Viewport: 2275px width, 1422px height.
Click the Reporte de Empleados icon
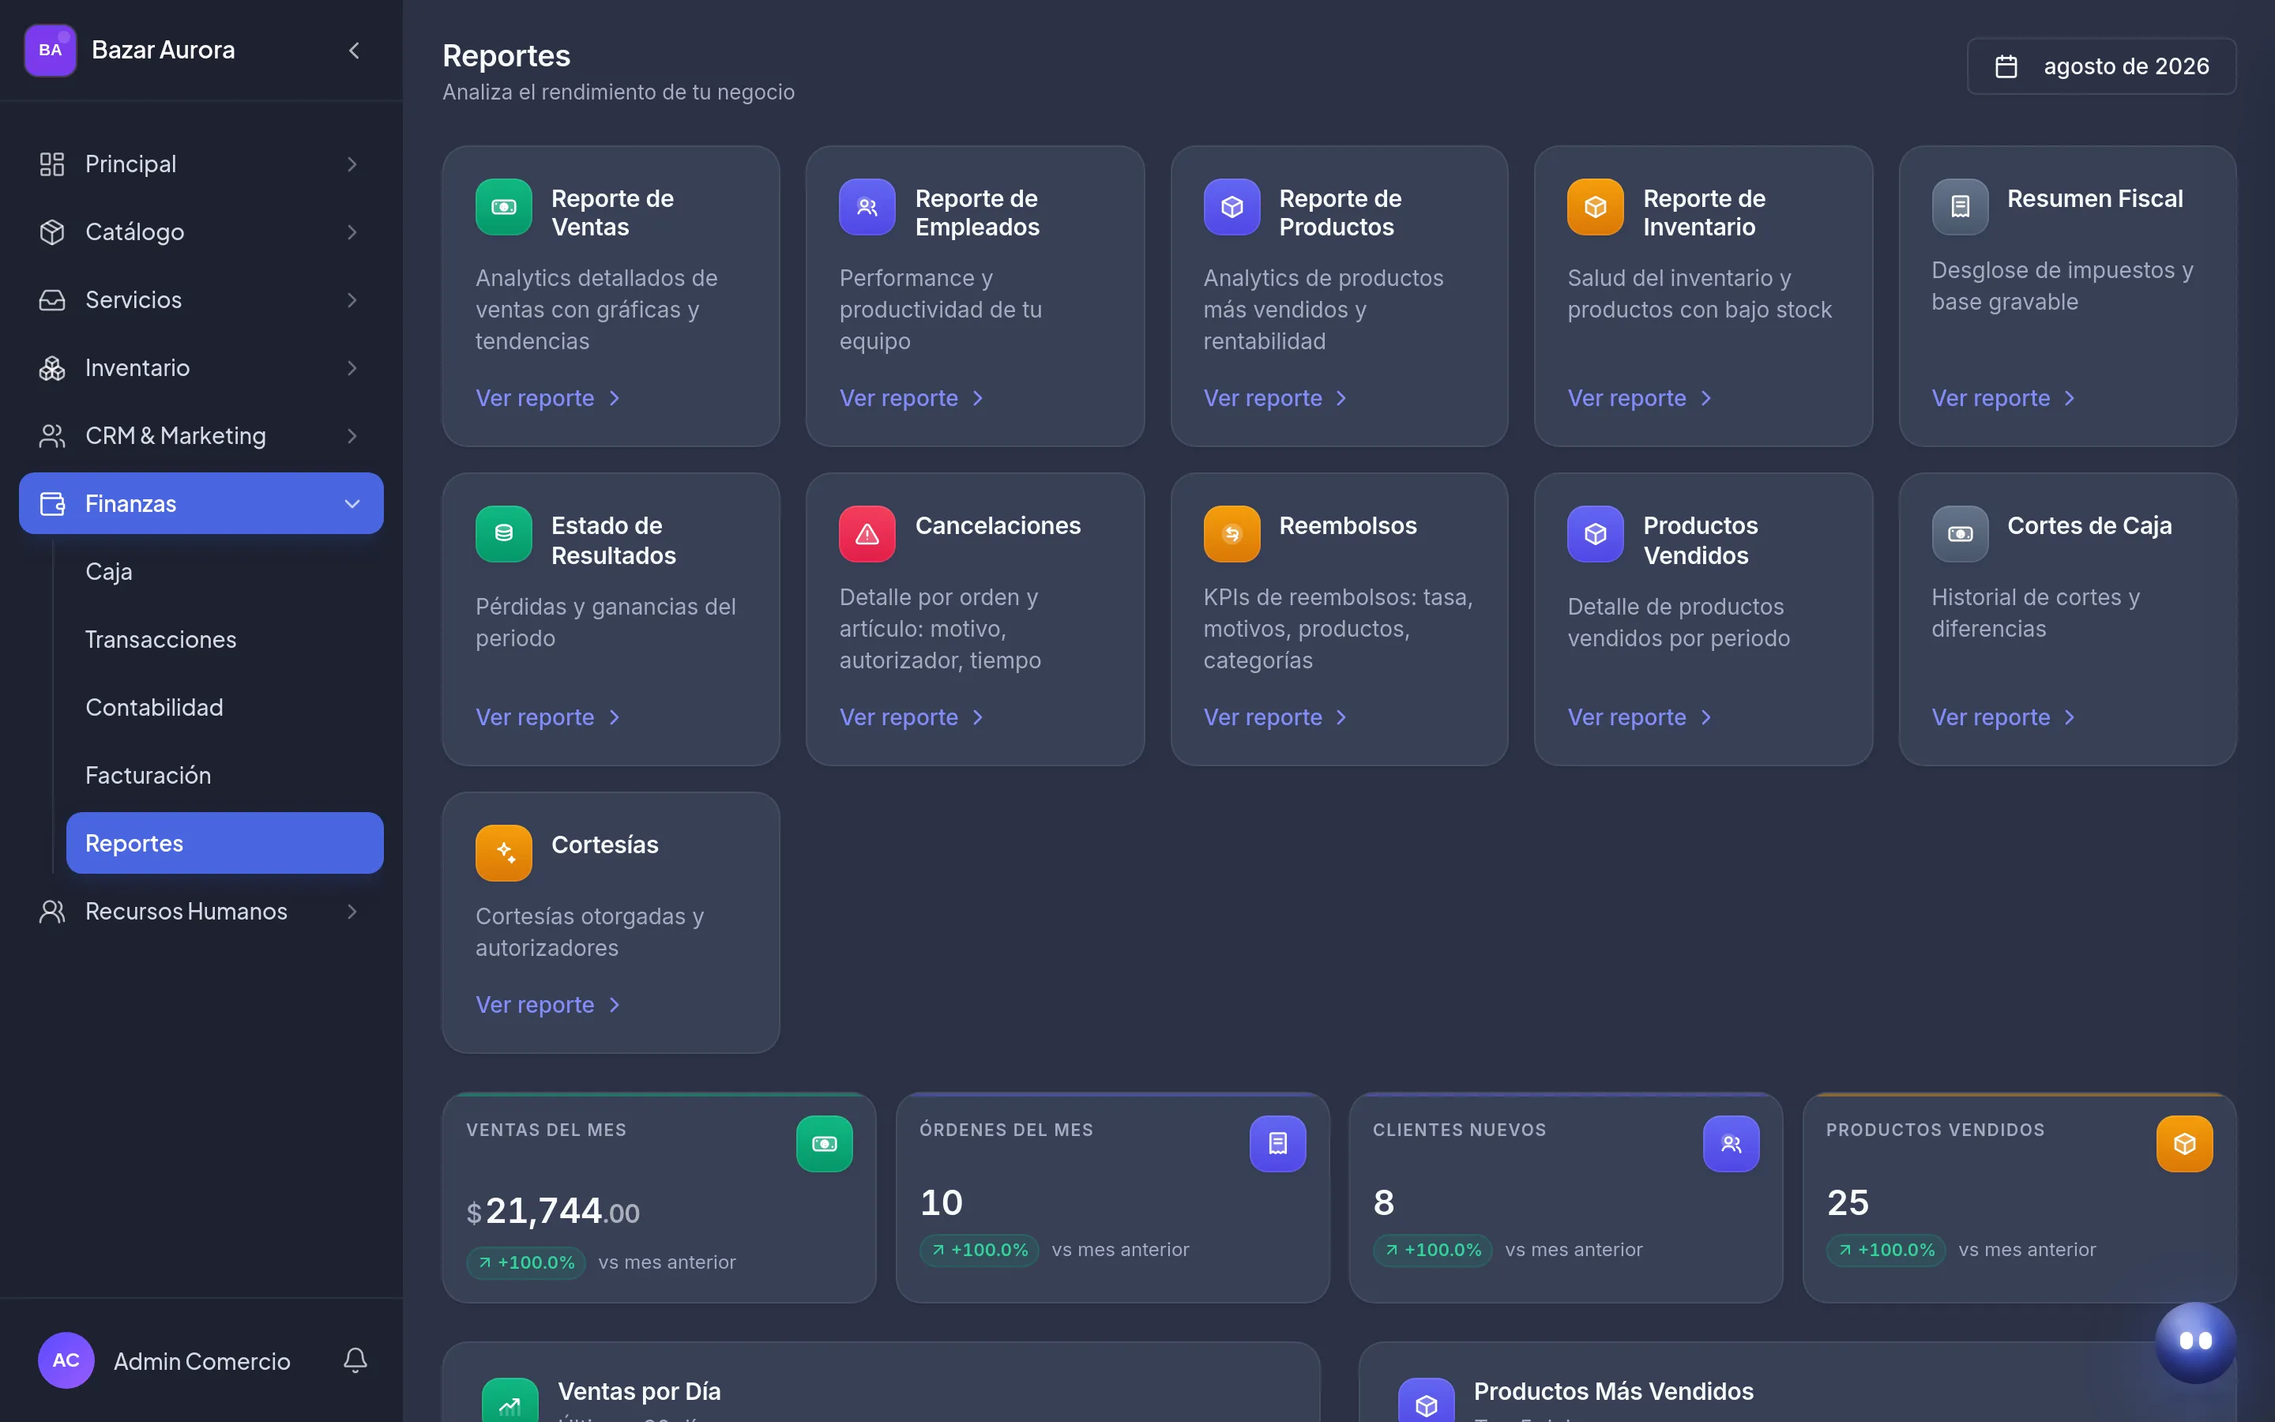(x=867, y=207)
